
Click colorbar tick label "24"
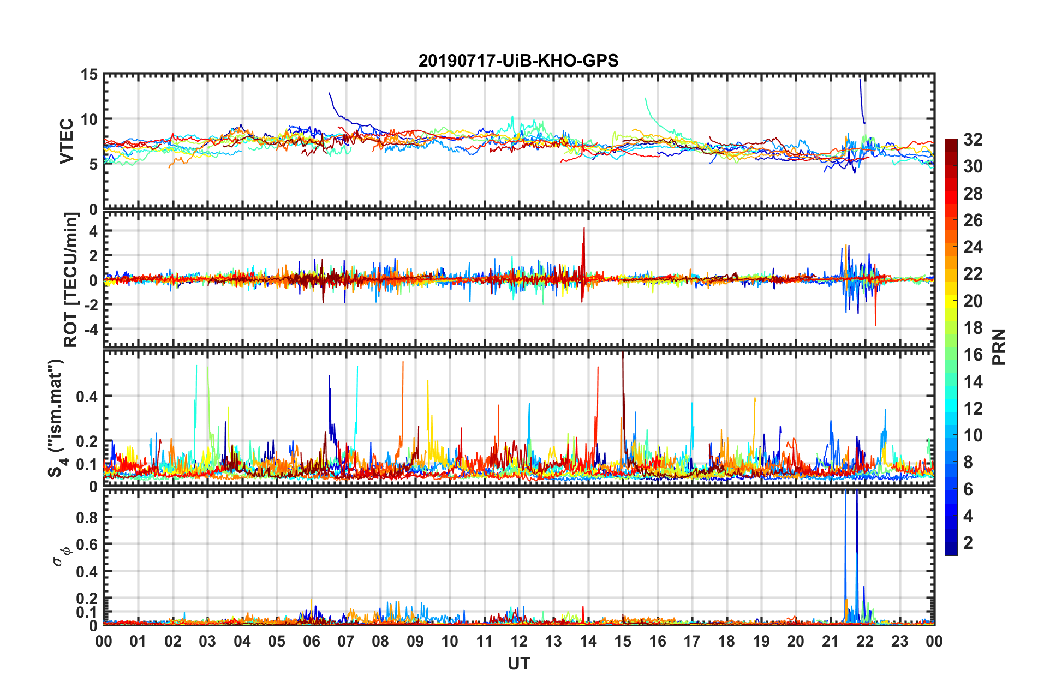click(973, 247)
